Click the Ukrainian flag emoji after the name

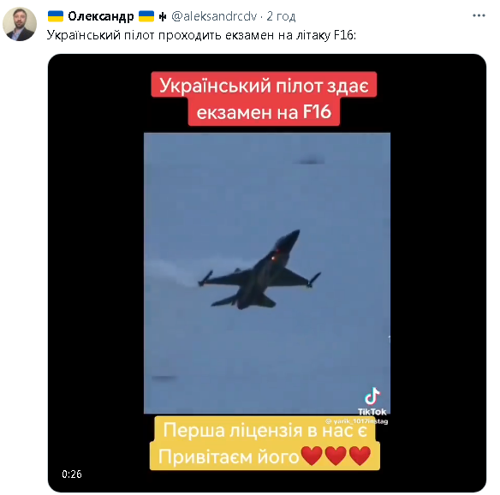click(146, 16)
